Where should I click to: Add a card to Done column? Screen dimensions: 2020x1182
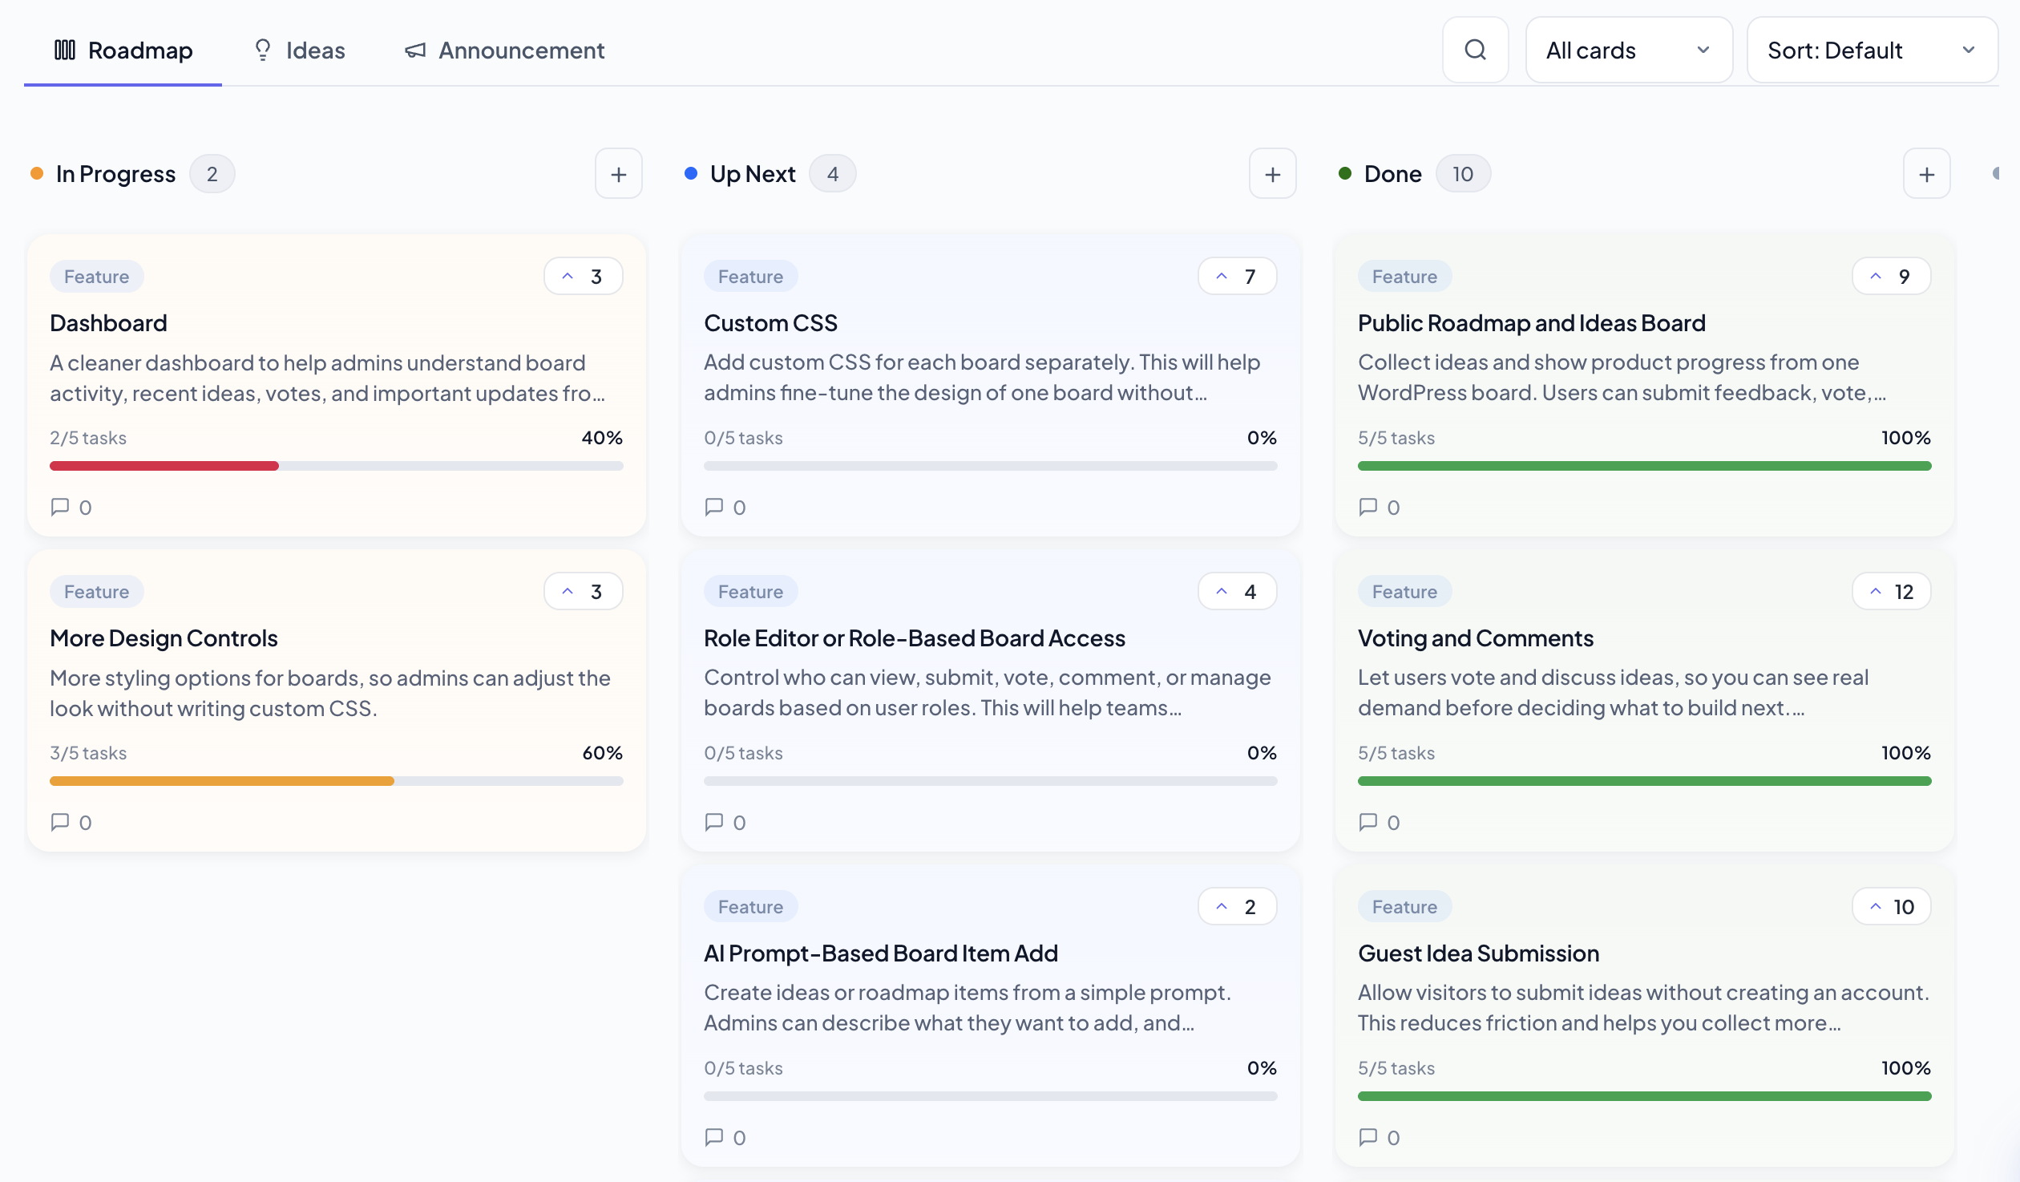point(1926,174)
